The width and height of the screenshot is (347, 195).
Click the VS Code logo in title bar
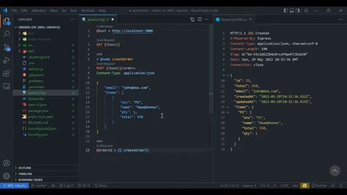click(x=5, y=10)
